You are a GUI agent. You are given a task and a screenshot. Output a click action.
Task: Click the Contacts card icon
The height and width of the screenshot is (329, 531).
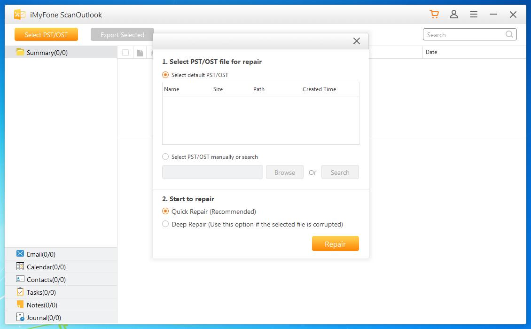coord(20,279)
